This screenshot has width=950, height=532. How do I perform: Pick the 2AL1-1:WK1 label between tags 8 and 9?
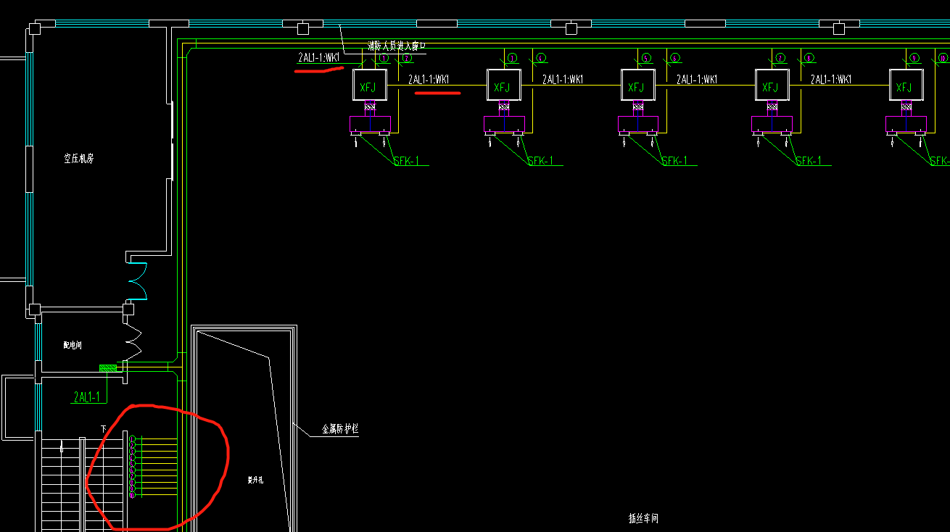coord(831,80)
